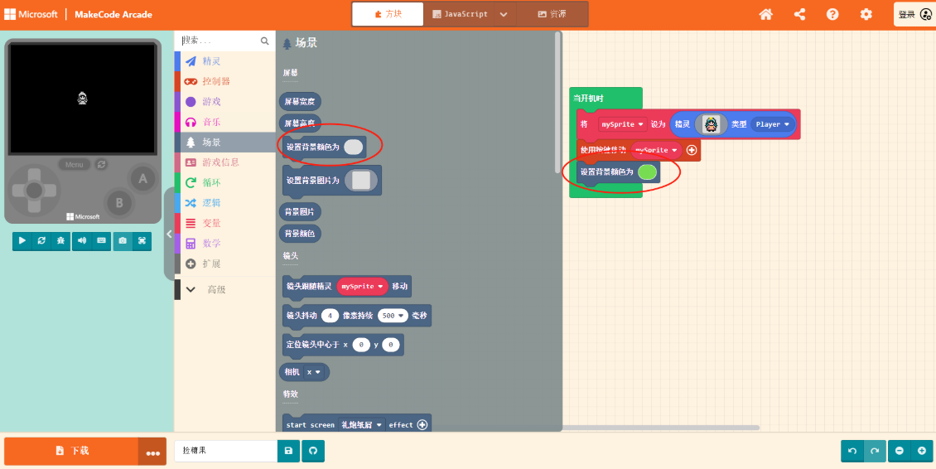
Task: Switch to the 资源 assets tab
Action: click(552, 14)
